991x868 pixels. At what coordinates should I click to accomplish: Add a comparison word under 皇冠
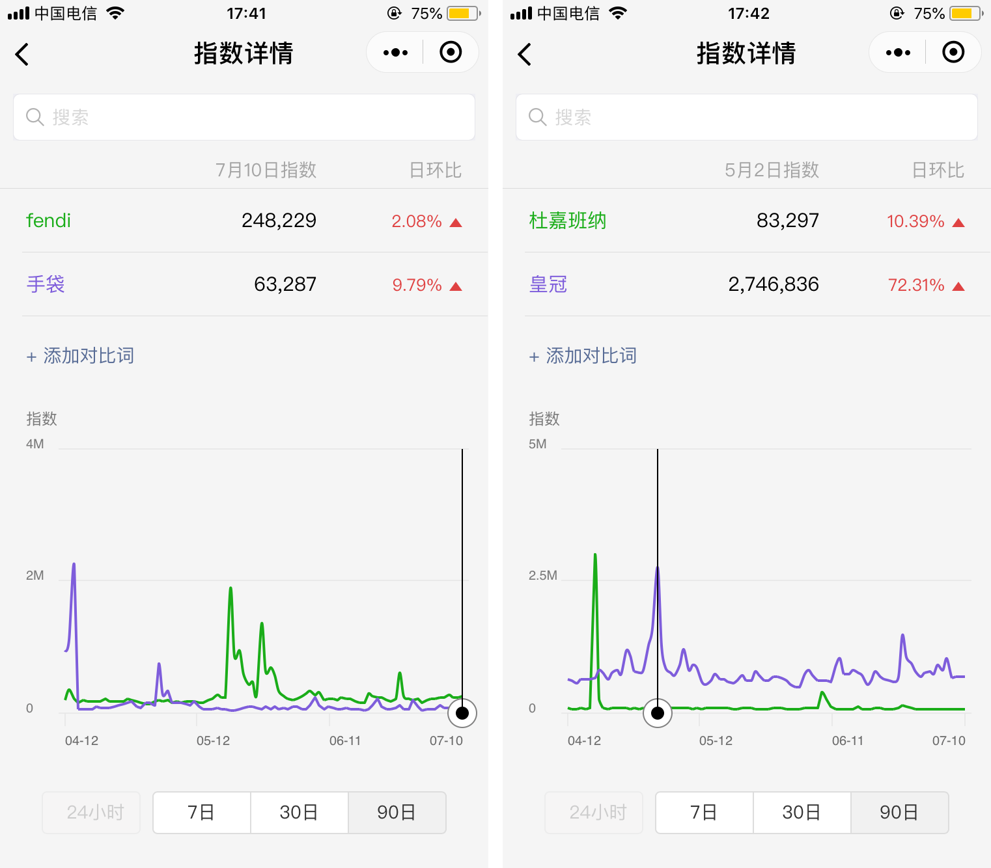click(x=583, y=356)
